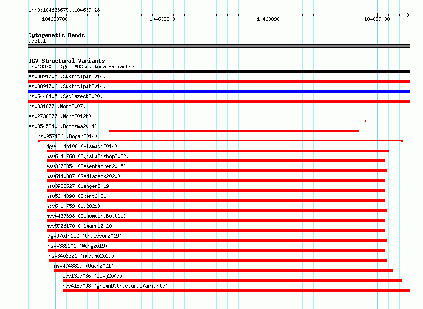Select the red nsv3402321 Audano2019 bar
Image resolution: width=423 pixels, height=309 pixels.
[218, 261]
